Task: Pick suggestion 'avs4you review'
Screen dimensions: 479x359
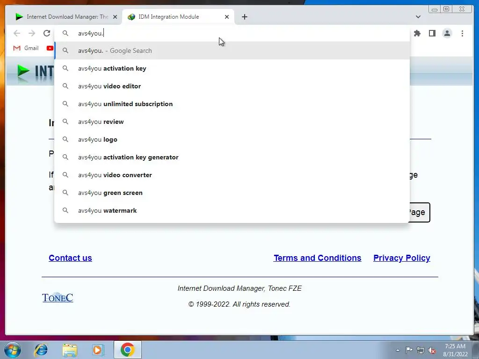Action: click(232, 122)
